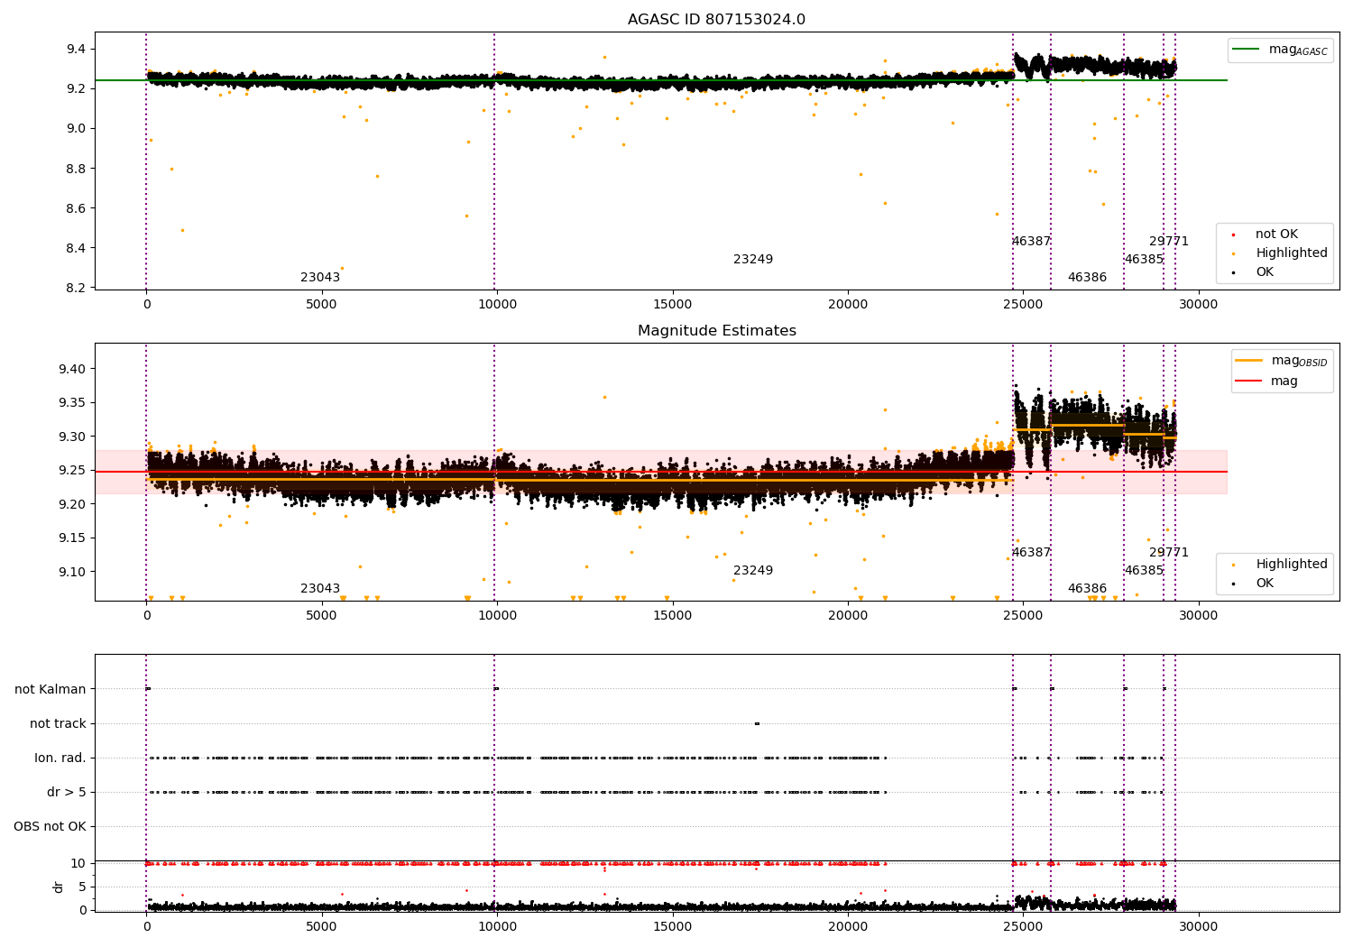Click the 9.0 y-axis tick label
The image size is (1353, 947).
pyautogui.click(x=77, y=128)
